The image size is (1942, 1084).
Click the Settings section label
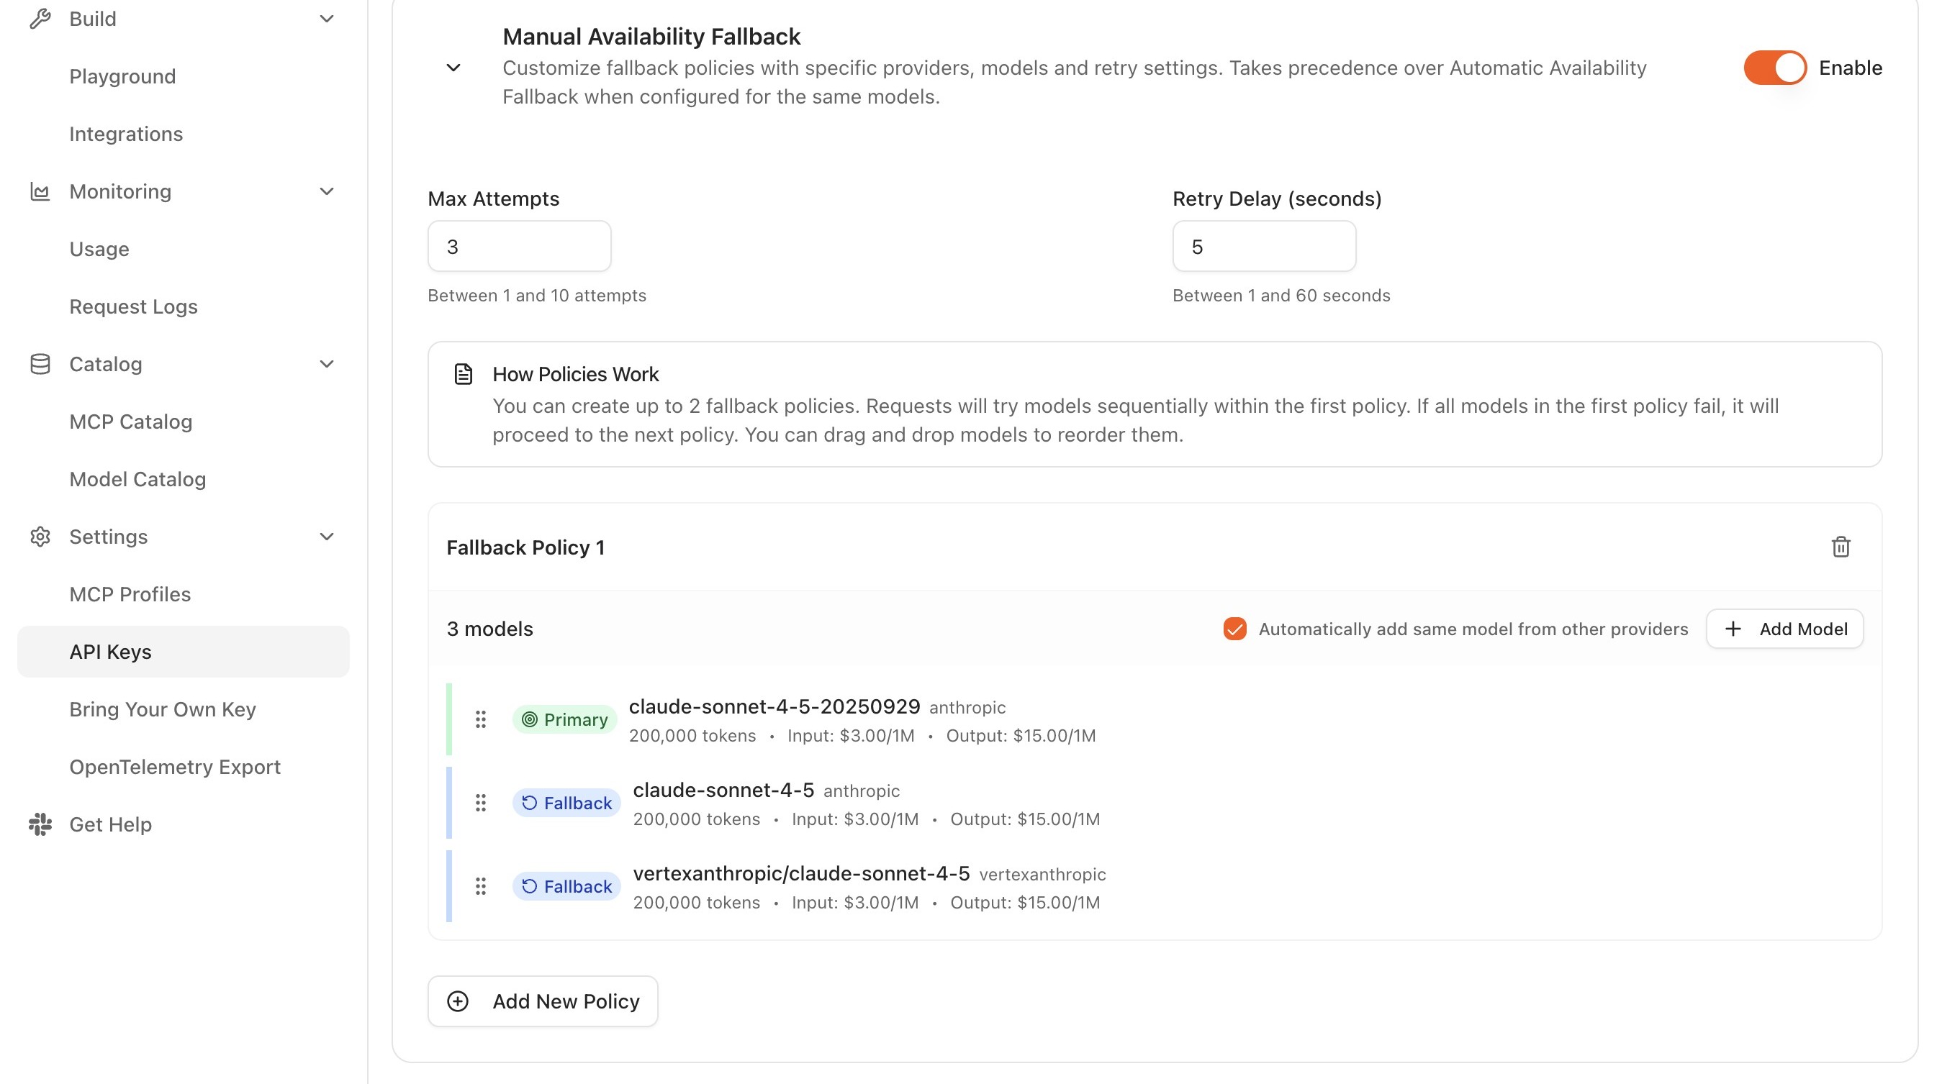click(108, 537)
